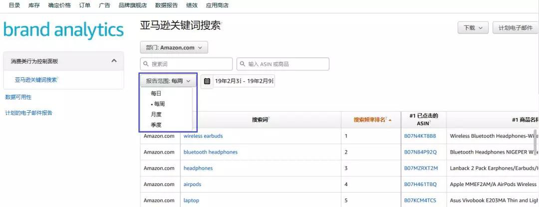The width and height of the screenshot is (539, 207).
Task: Open the 下载 dropdown button
Action: coord(473,28)
